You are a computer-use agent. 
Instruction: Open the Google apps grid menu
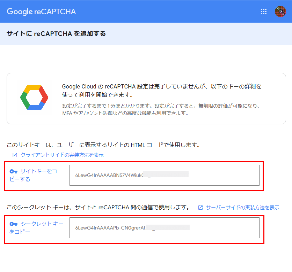coord(264,11)
